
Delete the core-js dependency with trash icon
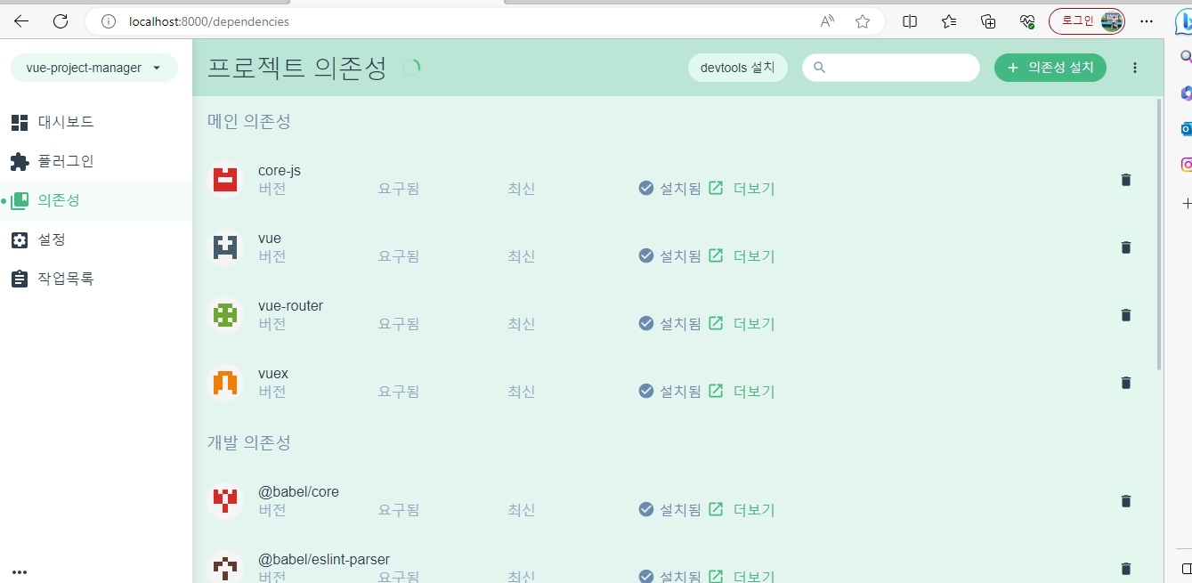(x=1125, y=180)
